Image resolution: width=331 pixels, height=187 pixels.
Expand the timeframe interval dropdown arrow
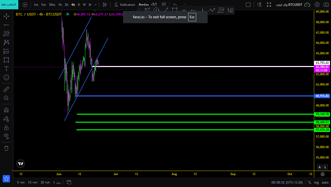[x=95, y=5]
